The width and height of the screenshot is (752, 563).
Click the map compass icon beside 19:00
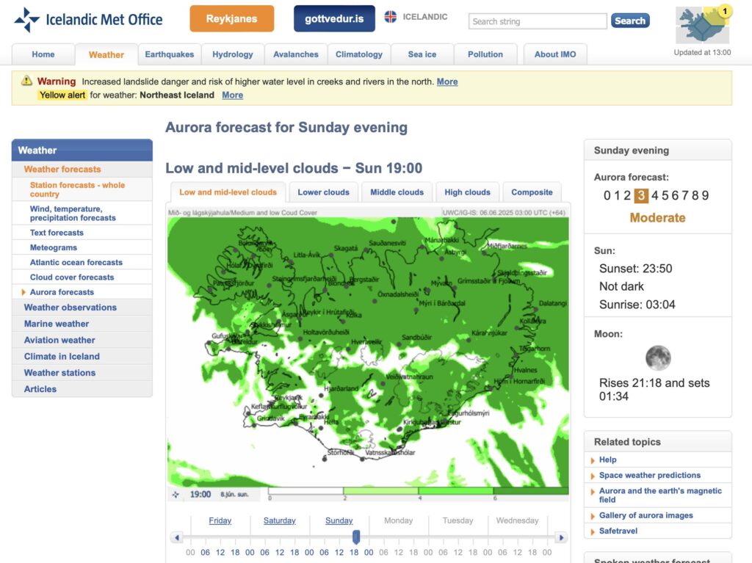click(176, 494)
